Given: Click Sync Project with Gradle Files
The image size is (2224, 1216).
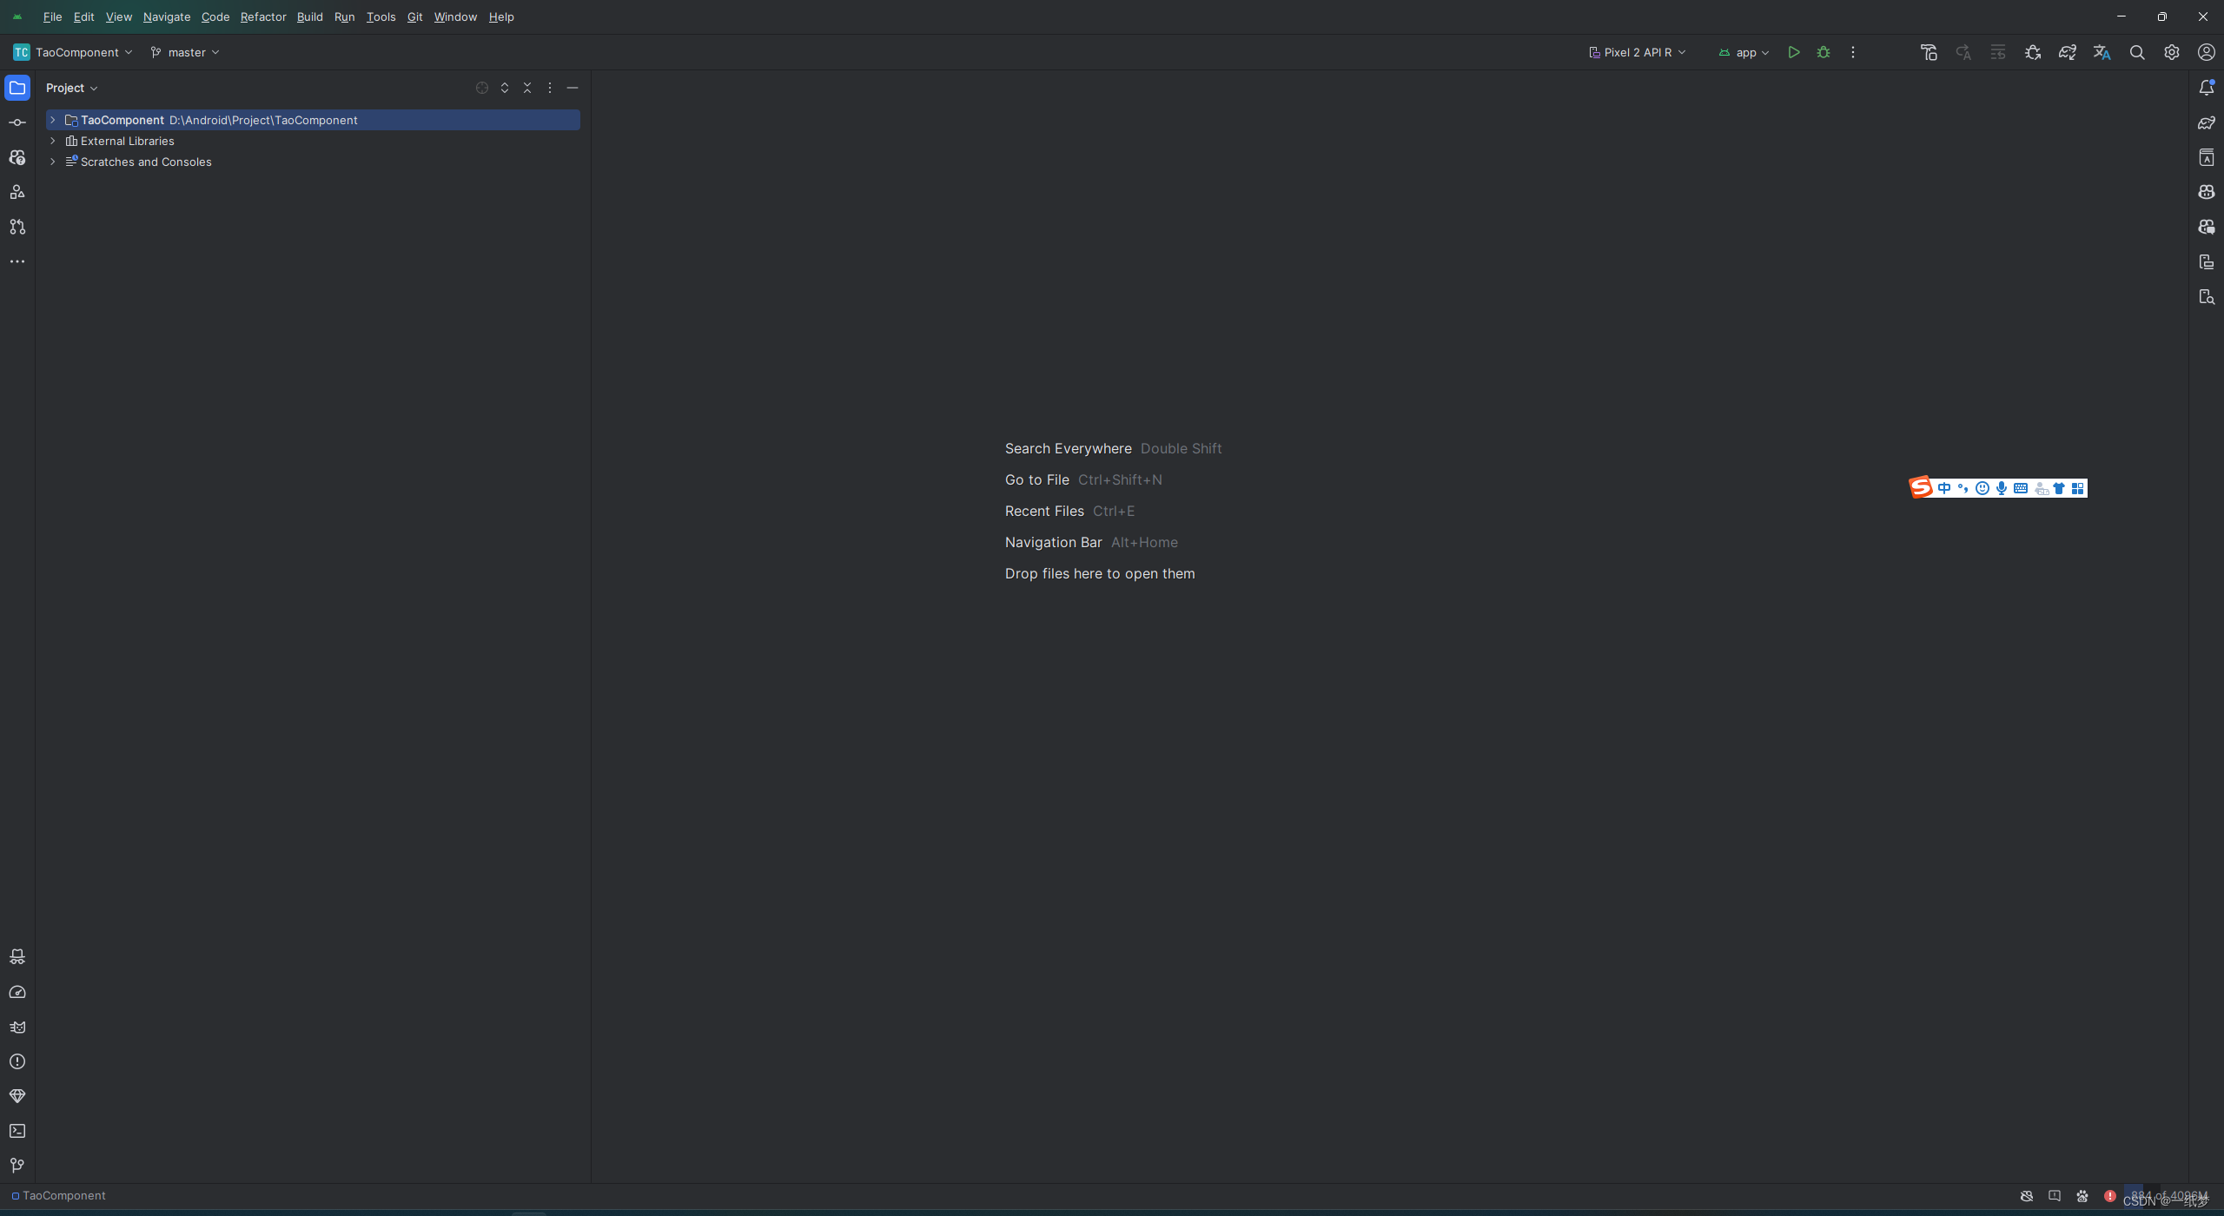Looking at the screenshot, I should [x=2068, y=52].
